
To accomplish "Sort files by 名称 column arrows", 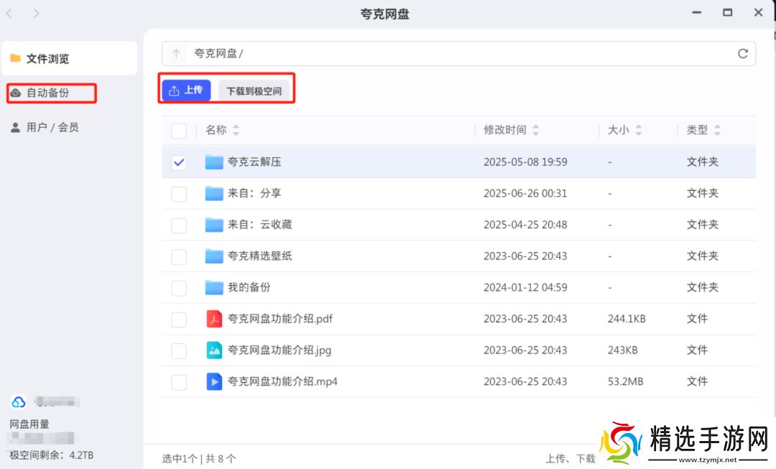I will point(236,131).
